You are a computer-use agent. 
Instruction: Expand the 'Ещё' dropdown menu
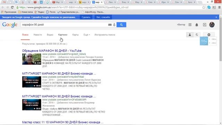[x=87, y=35]
